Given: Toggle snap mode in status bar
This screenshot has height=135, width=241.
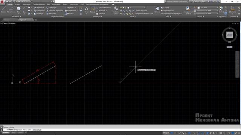Looking at the screenshot, I should 175,133.
